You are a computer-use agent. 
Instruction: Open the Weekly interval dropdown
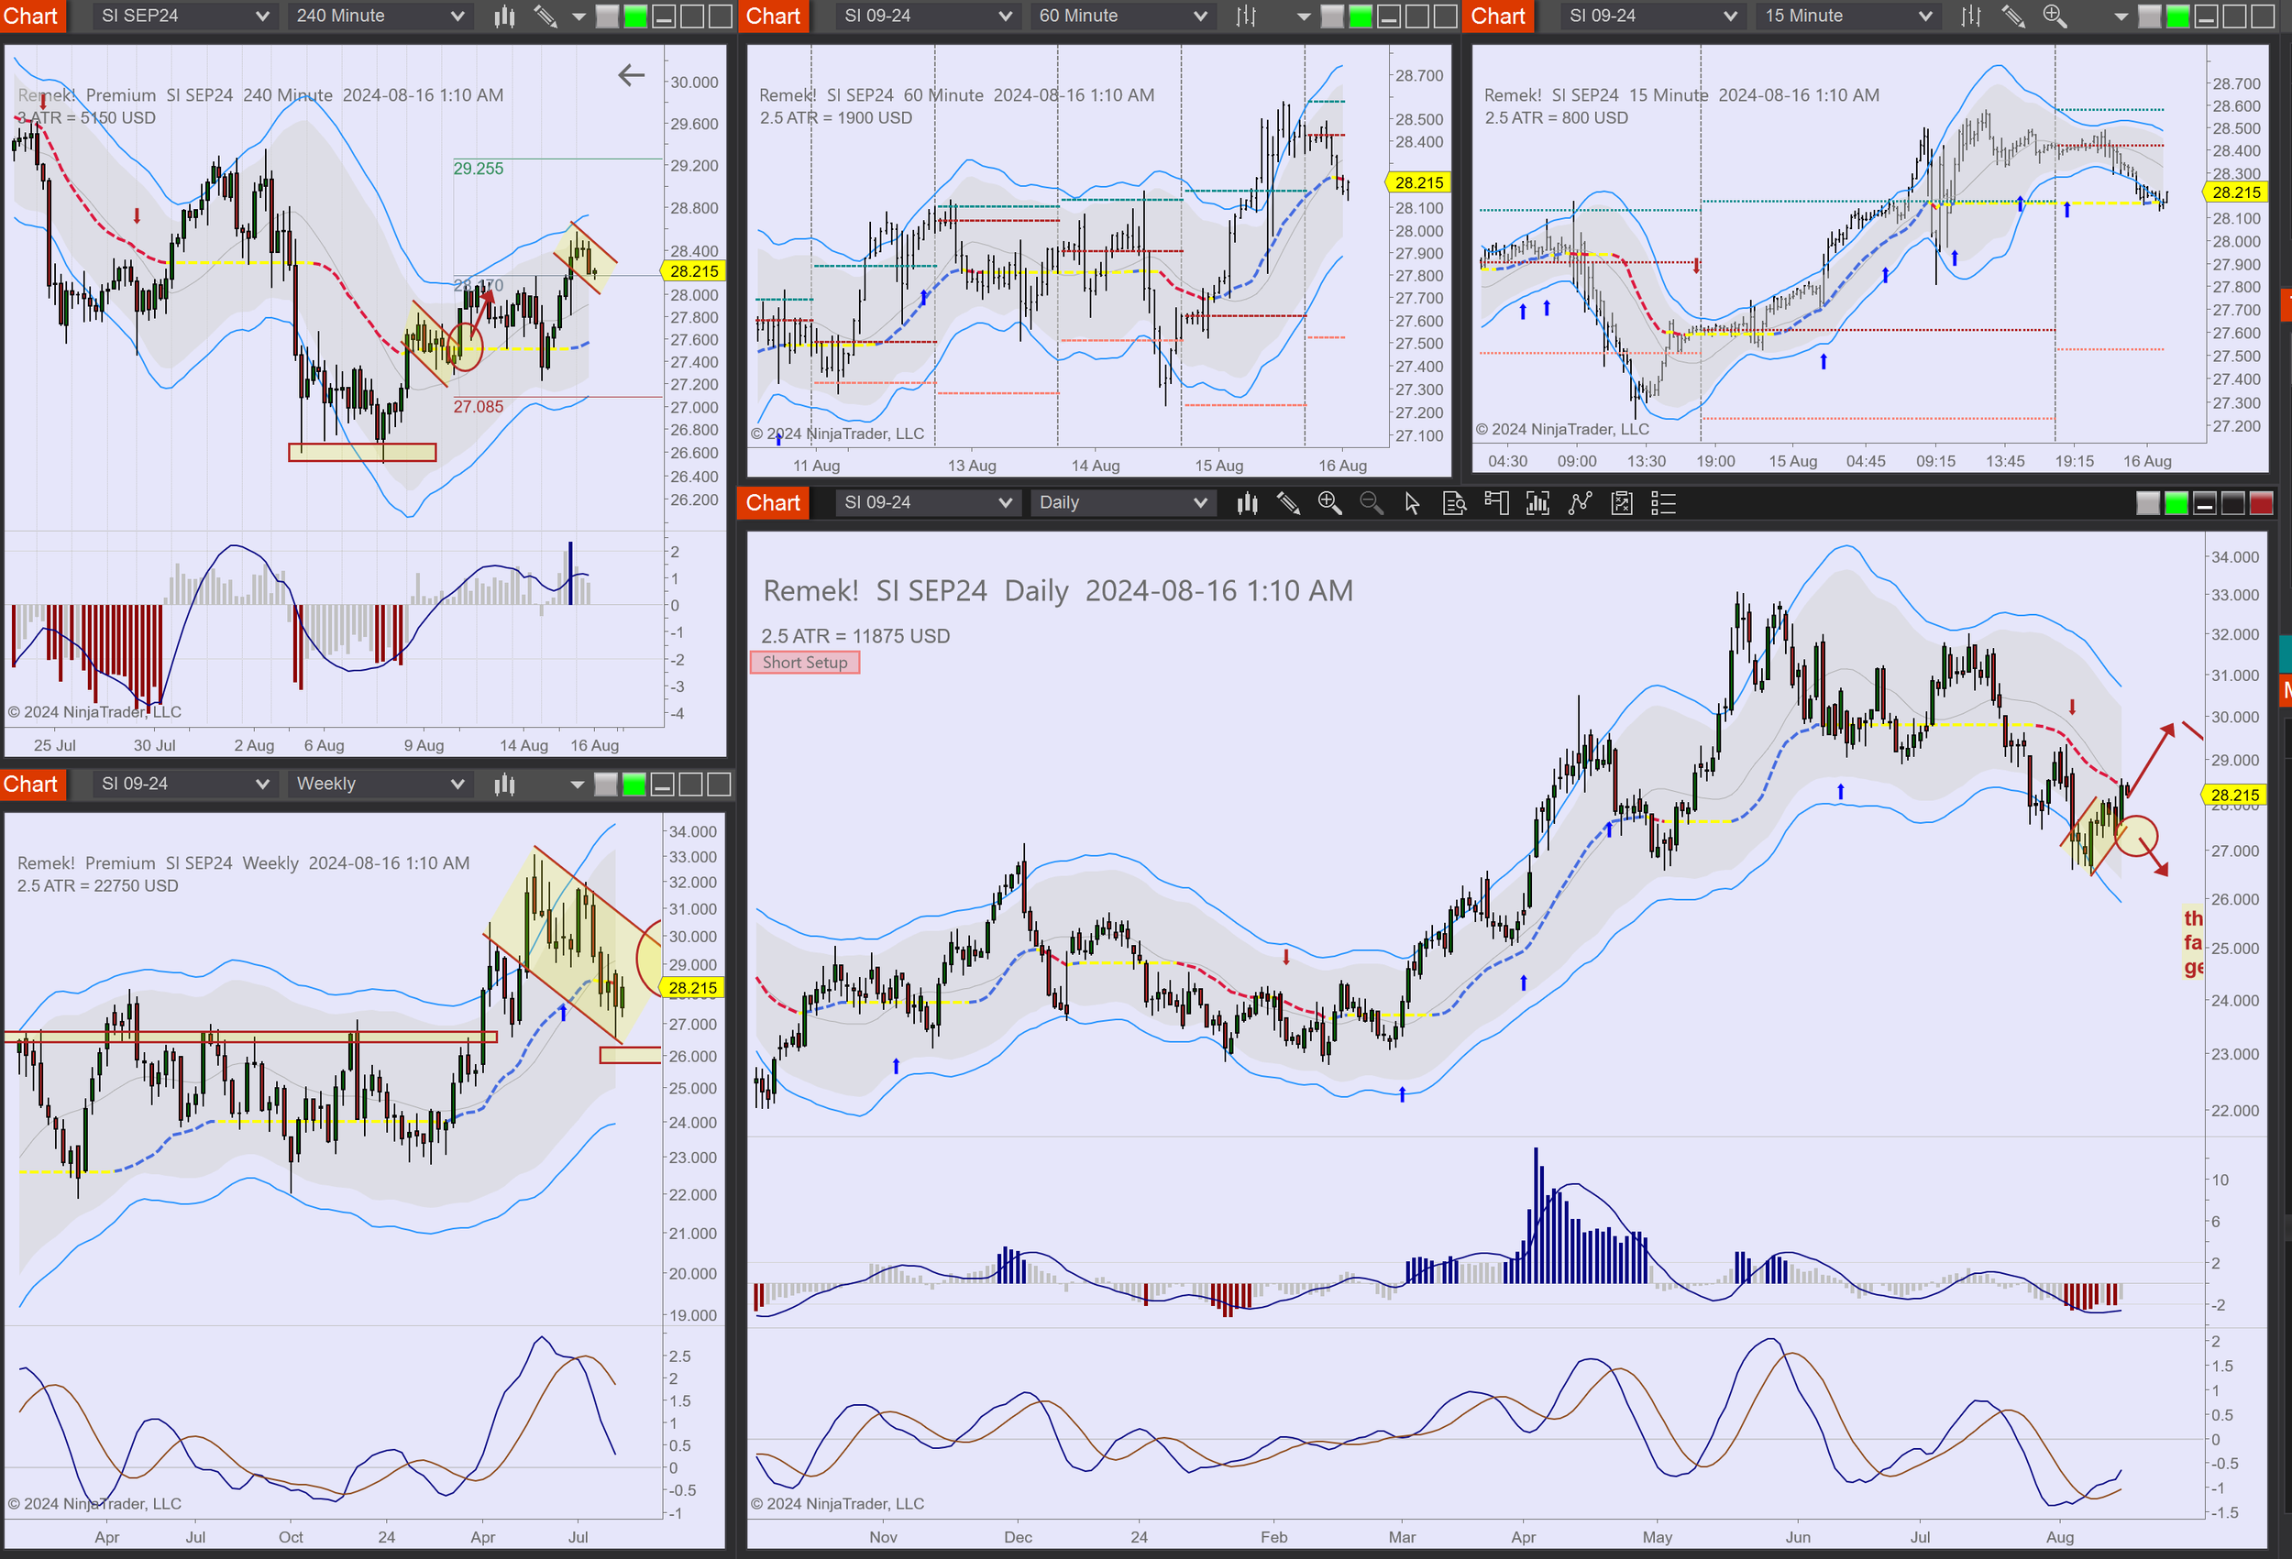click(379, 784)
